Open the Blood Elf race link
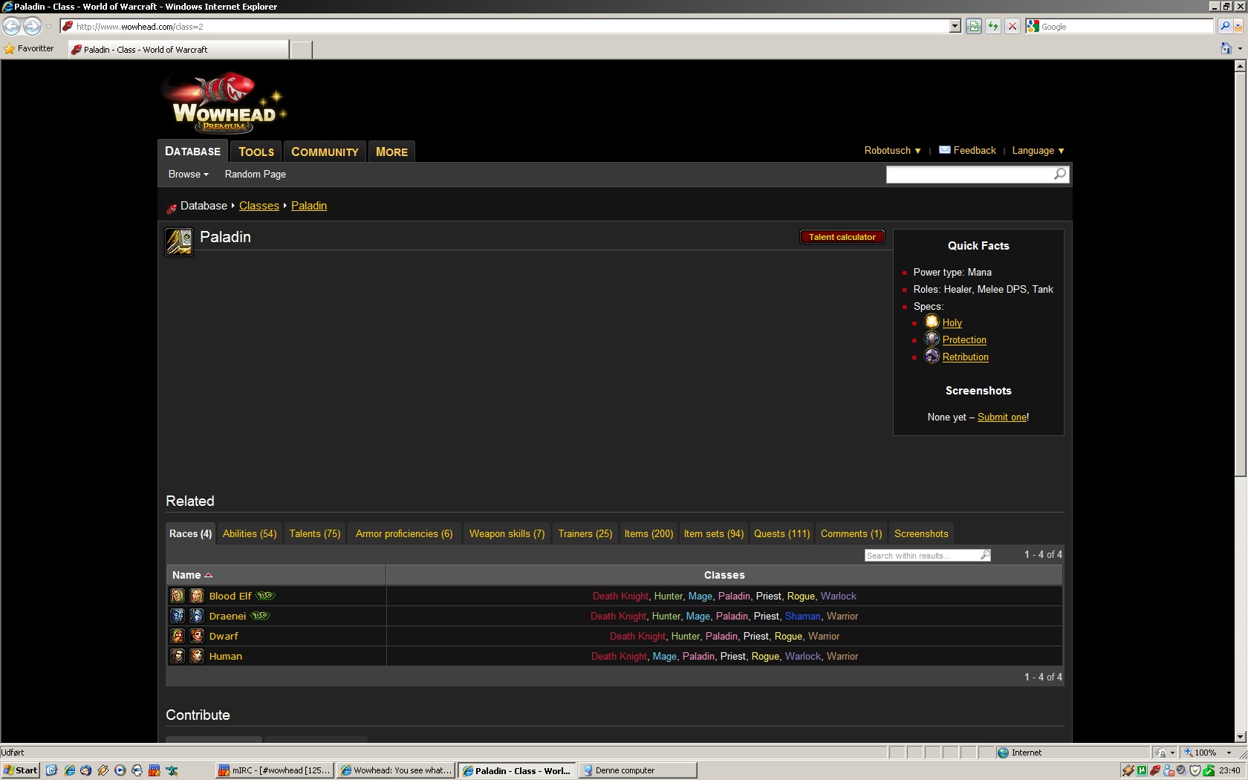The width and height of the screenshot is (1248, 780). coord(230,596)
